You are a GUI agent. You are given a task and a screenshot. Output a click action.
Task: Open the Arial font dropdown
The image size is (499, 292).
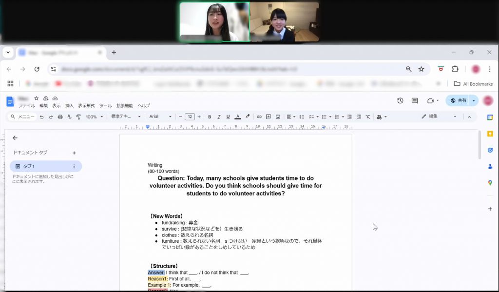(x=160, y=117)
